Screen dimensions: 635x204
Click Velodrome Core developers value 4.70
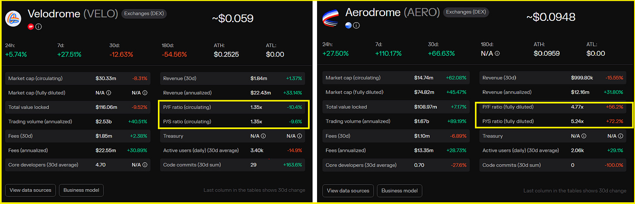pyautogui.click(x=101, y=165)
